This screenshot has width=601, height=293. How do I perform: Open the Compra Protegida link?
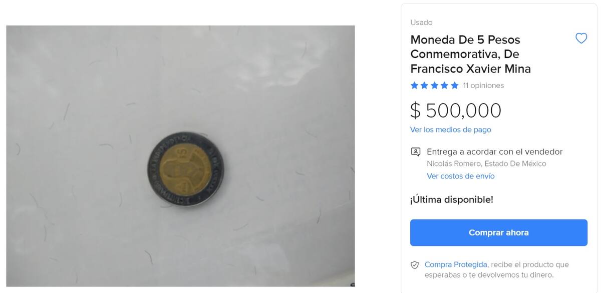click(456, 264)
